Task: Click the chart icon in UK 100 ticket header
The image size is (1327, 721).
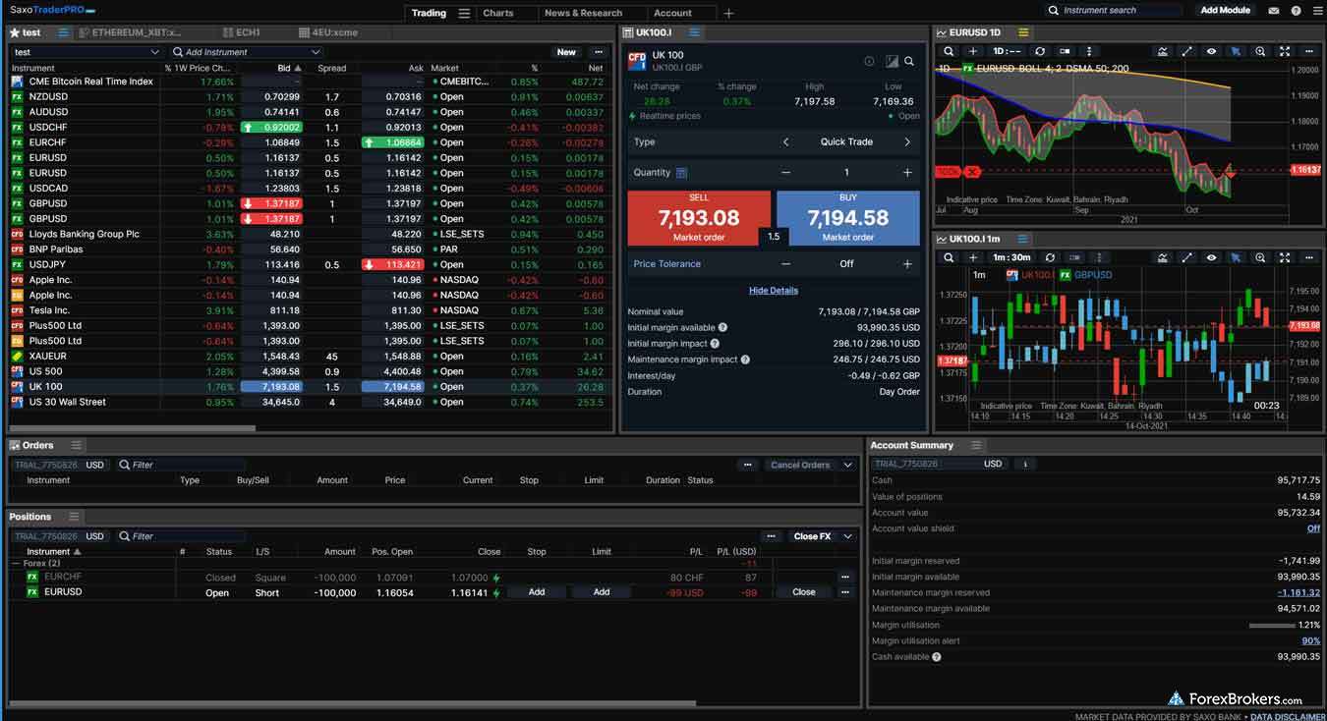Action: point(892,61)
